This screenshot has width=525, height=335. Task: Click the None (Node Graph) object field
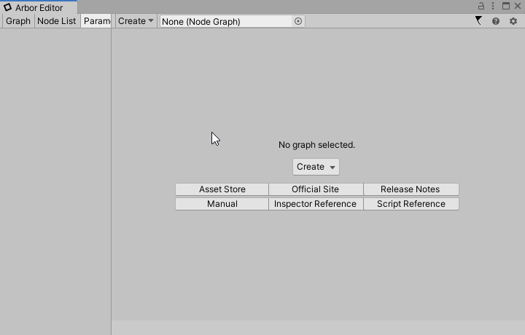tap(226, 21)
